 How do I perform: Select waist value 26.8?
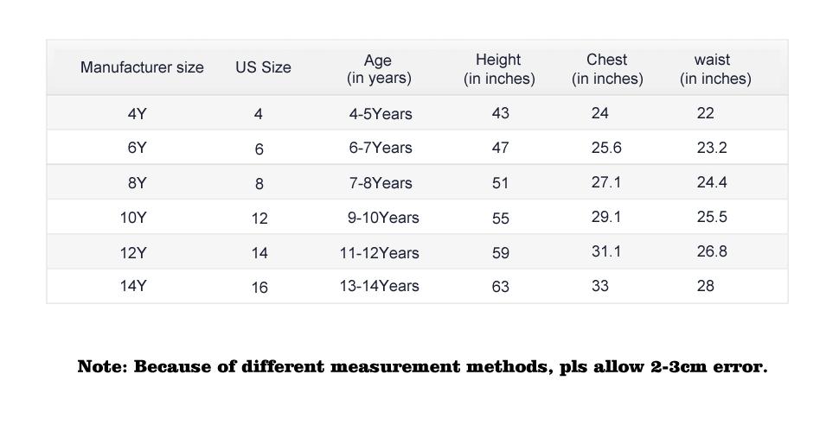[x=712, y=251]
